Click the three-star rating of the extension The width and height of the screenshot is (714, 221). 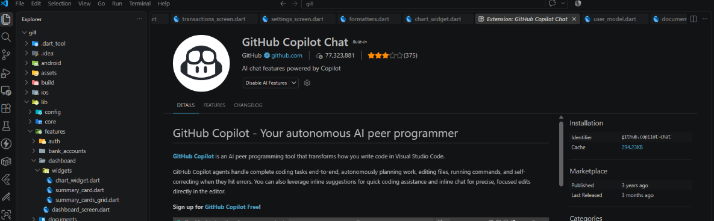pyautogui.click(x=385, y=55)
